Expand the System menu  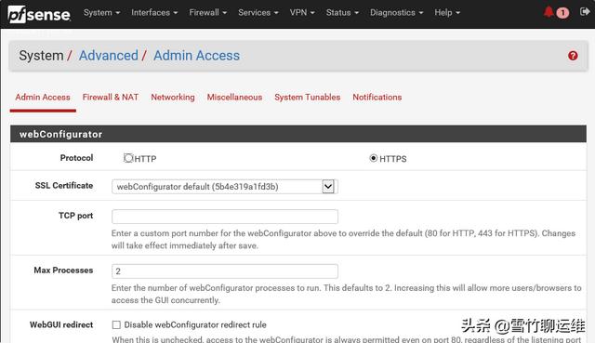click(101, 12)
